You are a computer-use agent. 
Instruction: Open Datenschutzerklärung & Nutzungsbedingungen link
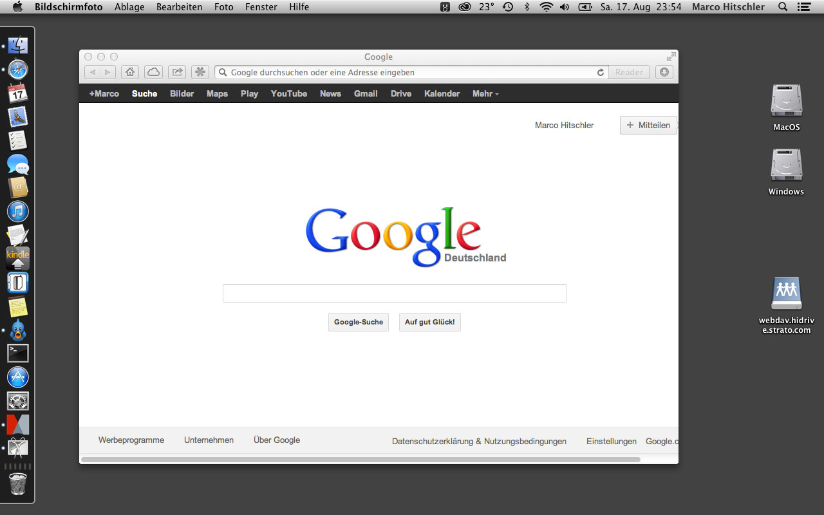coord(480,441)
